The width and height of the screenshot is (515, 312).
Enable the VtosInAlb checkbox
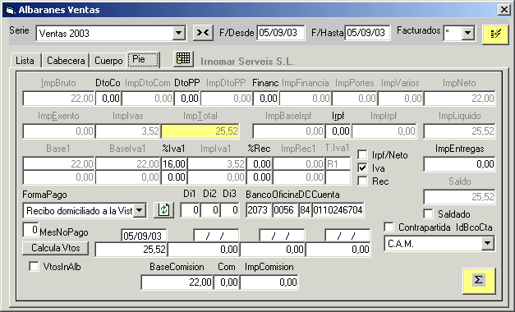[x=34, y=266]
